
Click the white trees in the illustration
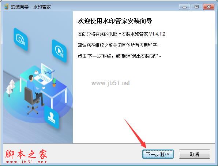coord(11,88)
